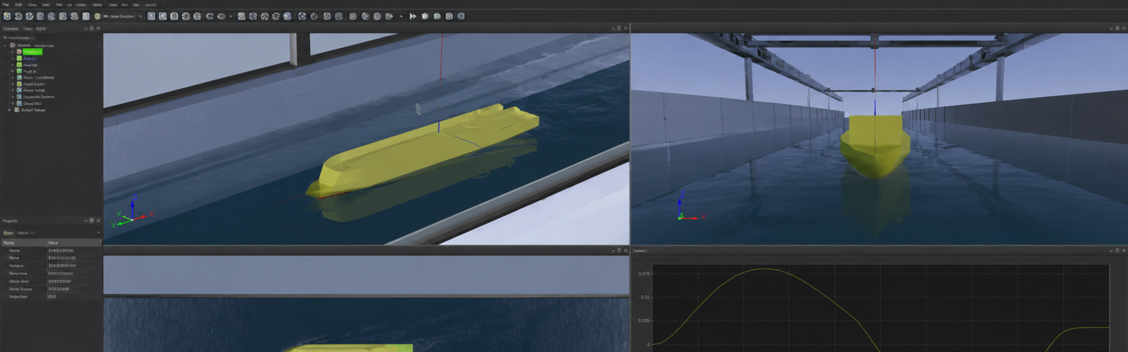Float the Properties panel

(92, 221)
